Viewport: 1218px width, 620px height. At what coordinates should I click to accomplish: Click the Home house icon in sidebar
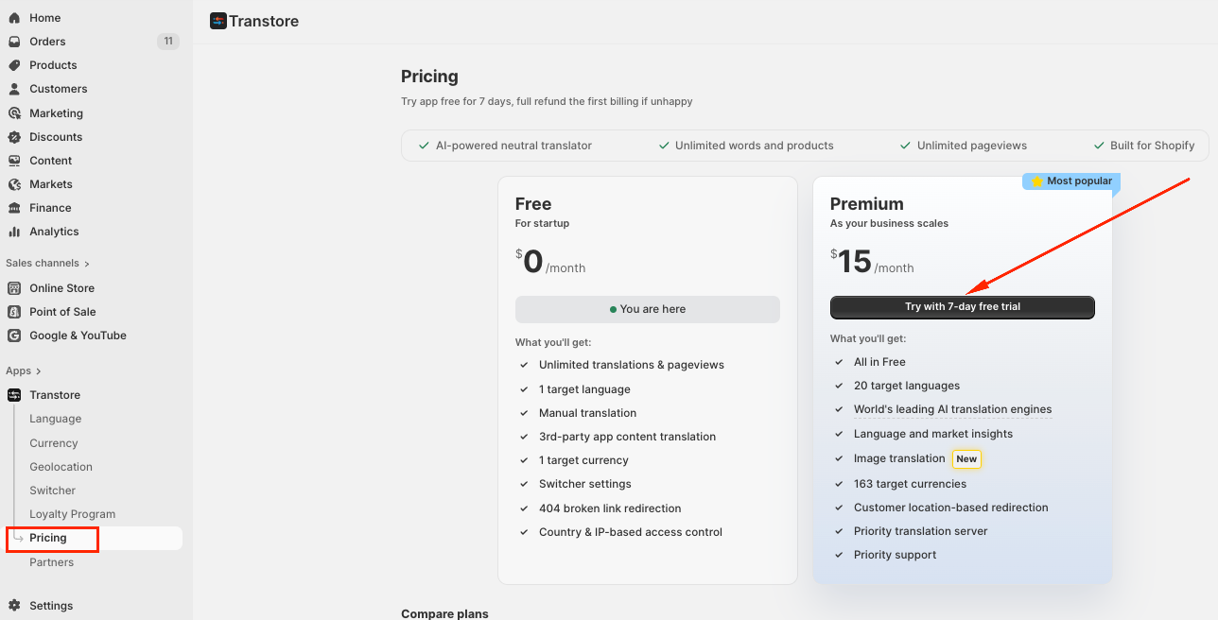14,18
